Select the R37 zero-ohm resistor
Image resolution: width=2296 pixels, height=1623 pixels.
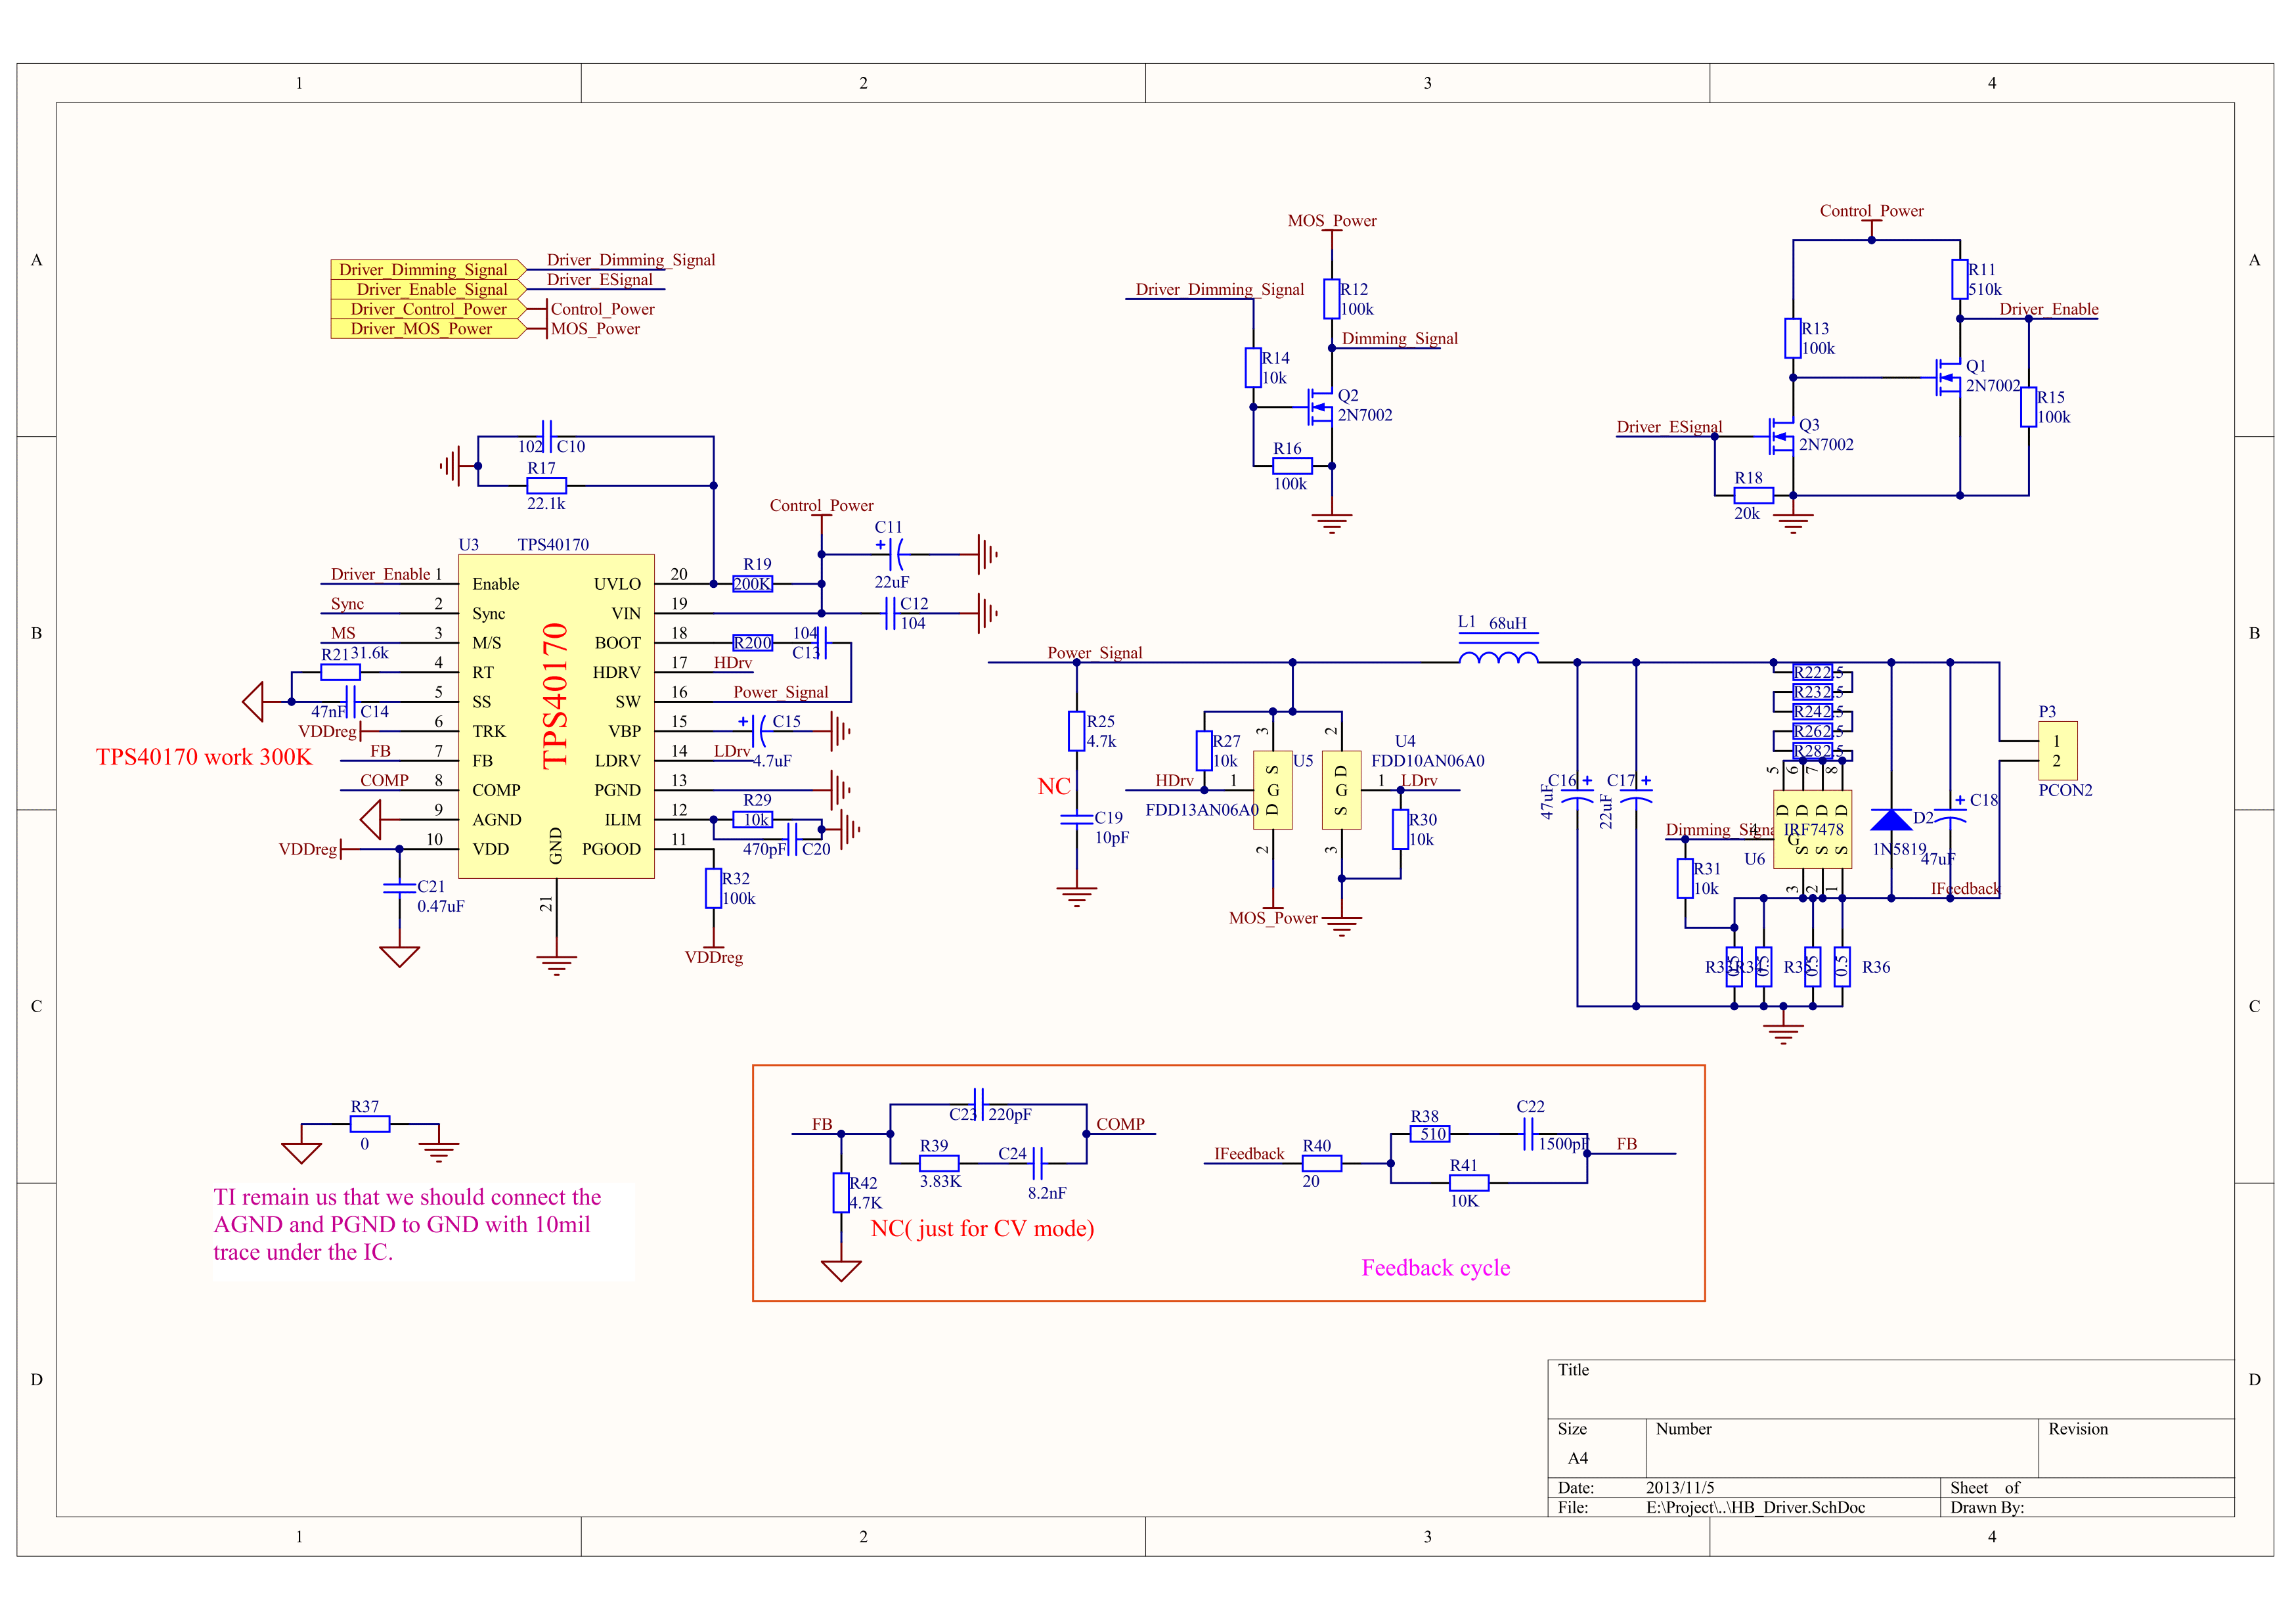point(369,1124)
